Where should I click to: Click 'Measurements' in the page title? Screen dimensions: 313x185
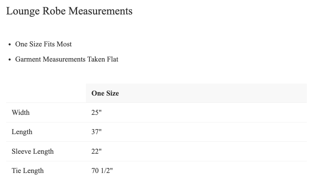(x=100, y=11)
